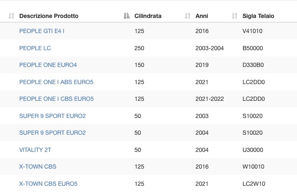Select frame code B50000
Viewport: 297px width, 195px height.
pyautogui.click(x=253, y=48)
